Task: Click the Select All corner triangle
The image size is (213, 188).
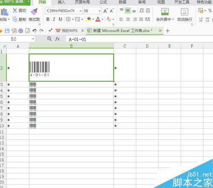Action: click(x=4, y=46)
